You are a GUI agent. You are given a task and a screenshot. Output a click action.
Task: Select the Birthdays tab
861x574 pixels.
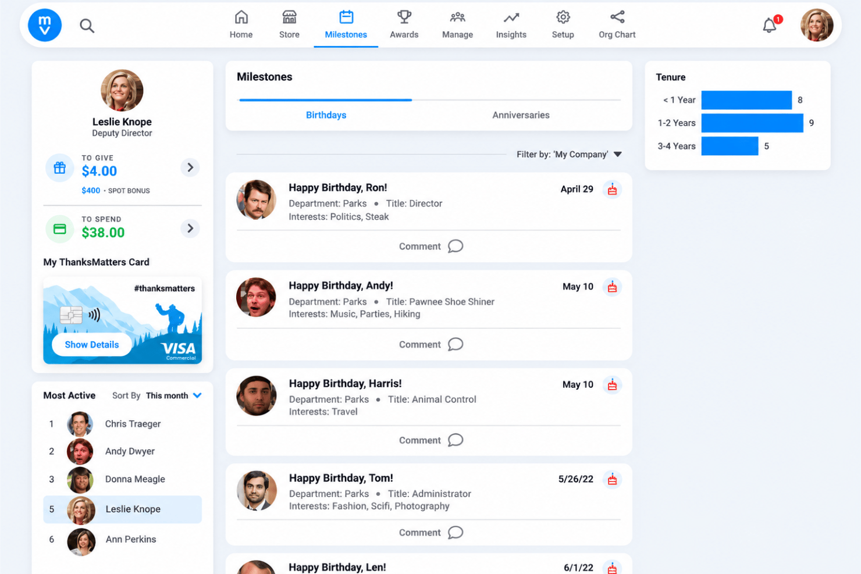tap(326, 115)
